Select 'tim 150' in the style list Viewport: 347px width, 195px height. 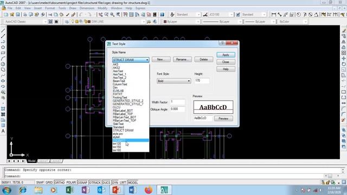[131, 147]
